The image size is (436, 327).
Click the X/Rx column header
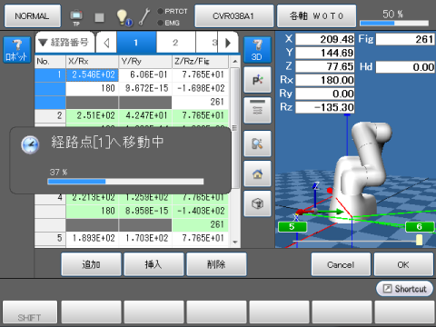pos(92,62)
